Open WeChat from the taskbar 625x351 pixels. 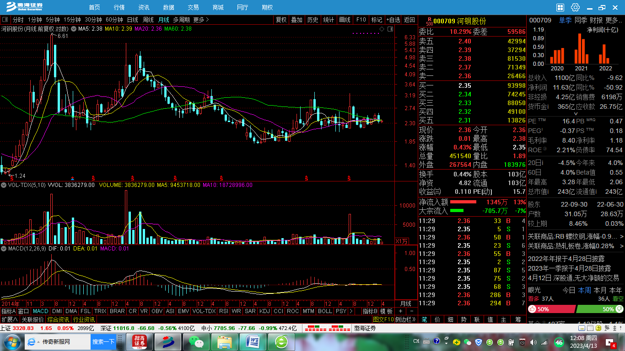pos(196,341)
